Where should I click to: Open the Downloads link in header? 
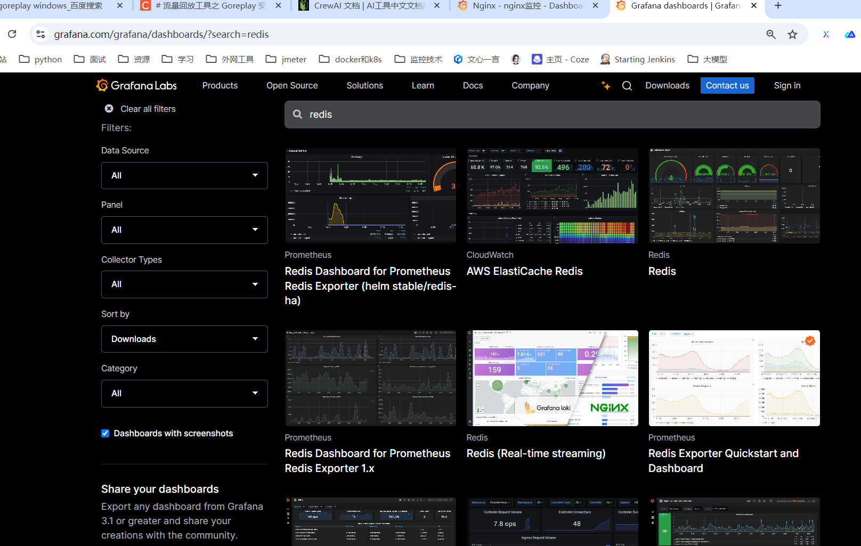coord(668,85)
